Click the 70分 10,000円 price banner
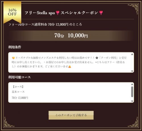 [x=71, y=36]
